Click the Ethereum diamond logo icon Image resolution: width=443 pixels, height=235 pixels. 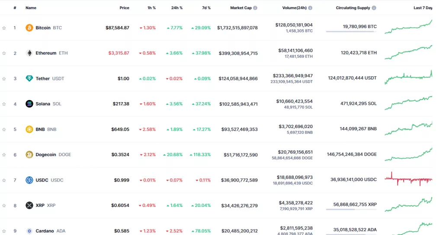pos(29,53)
